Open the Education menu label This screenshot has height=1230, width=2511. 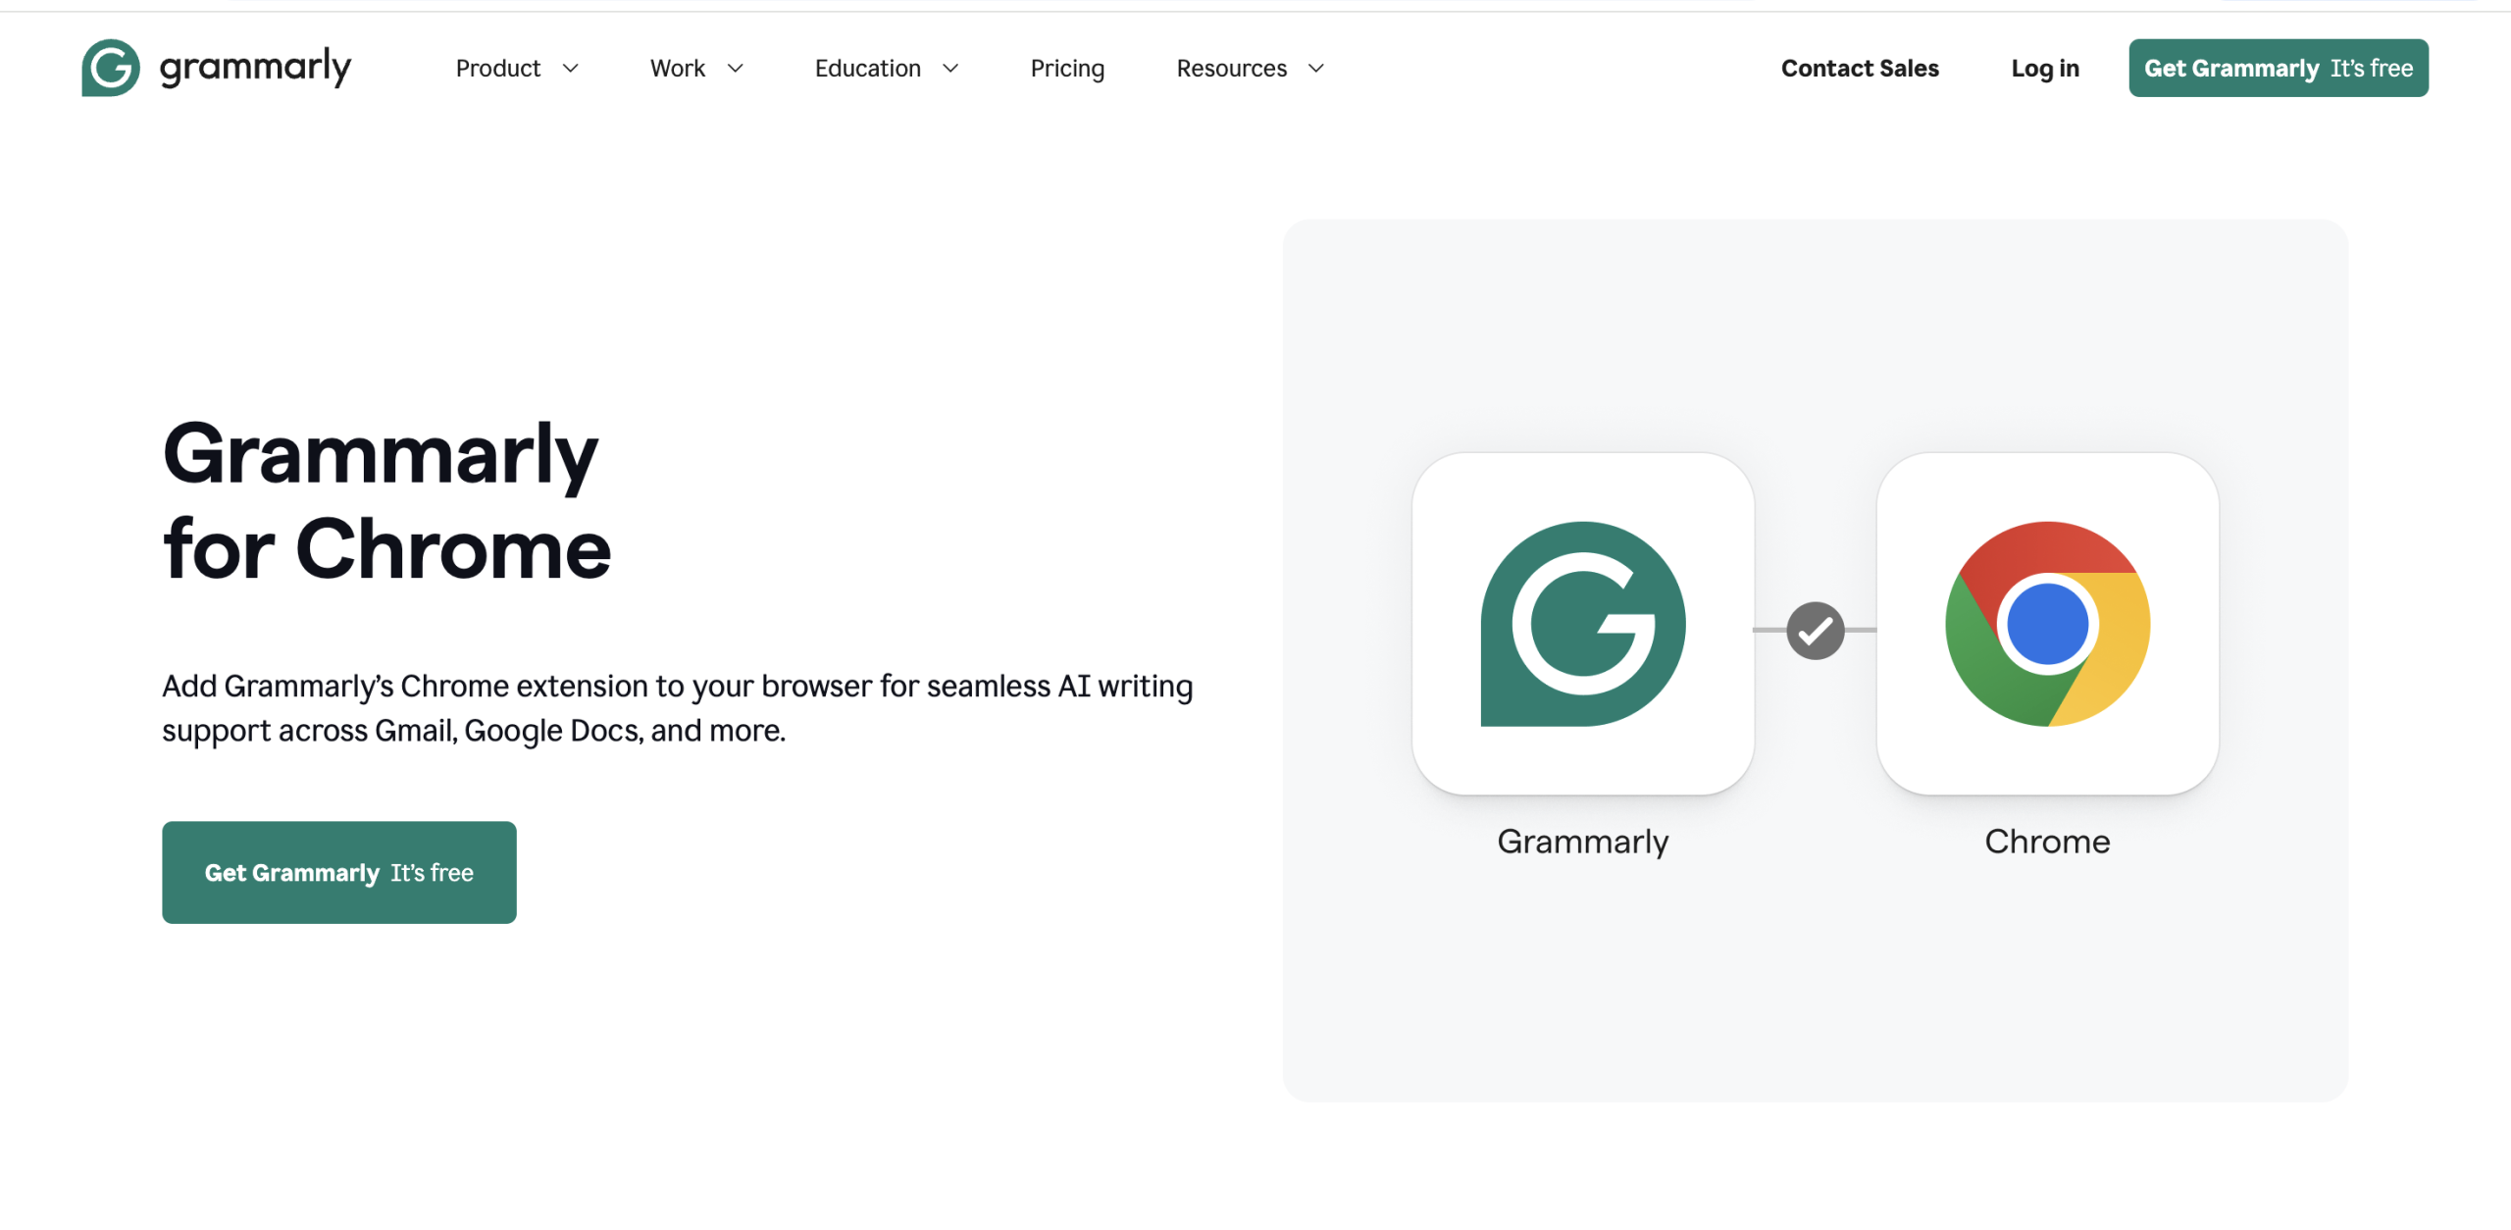867,69
